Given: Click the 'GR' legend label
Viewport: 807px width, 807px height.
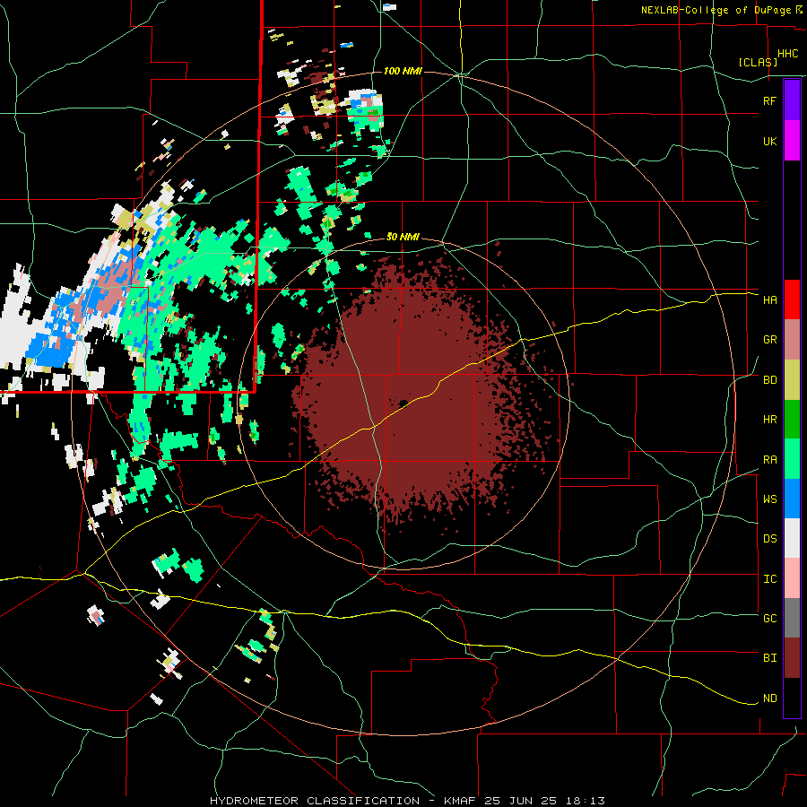Looking at the screenshot, I should (769, 340).
